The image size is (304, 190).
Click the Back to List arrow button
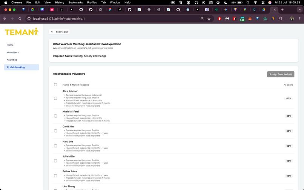coord(59,32)
